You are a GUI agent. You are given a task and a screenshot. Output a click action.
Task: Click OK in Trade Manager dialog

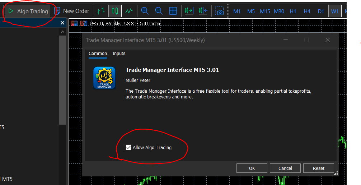click(252, 168)
